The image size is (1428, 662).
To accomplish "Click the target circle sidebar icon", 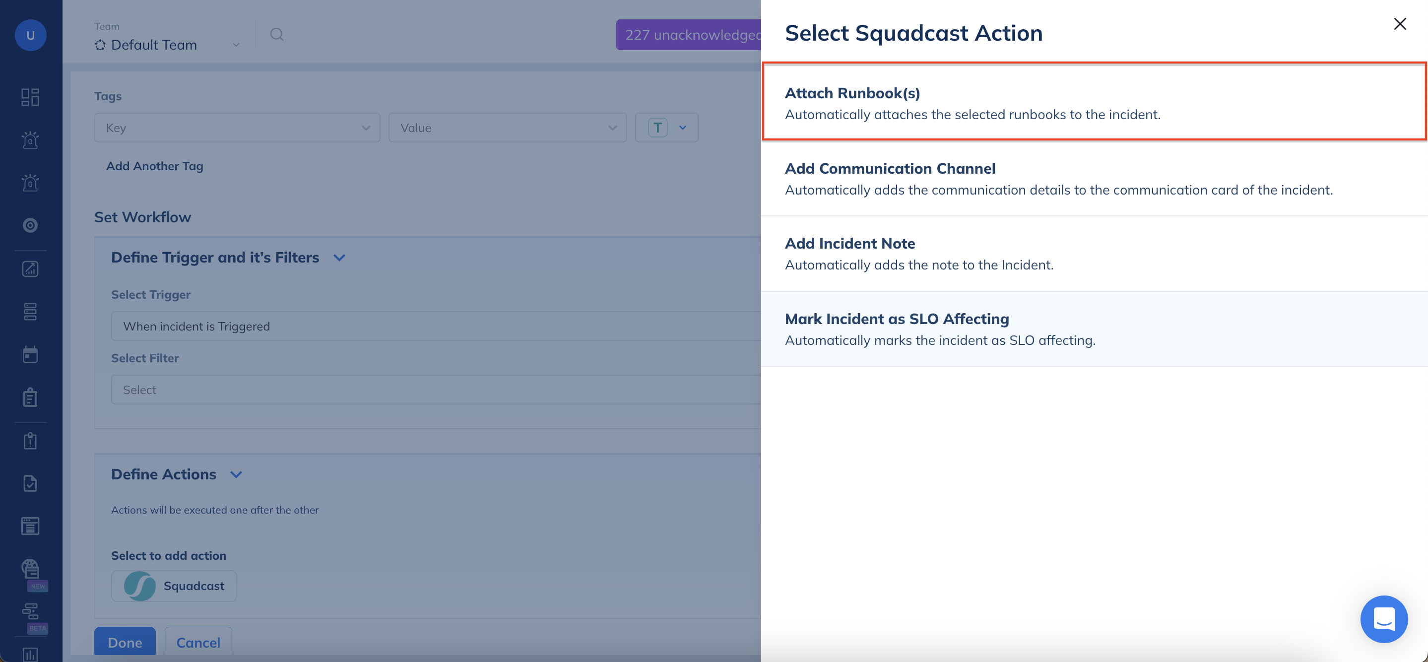I will [x=30, y=225].
